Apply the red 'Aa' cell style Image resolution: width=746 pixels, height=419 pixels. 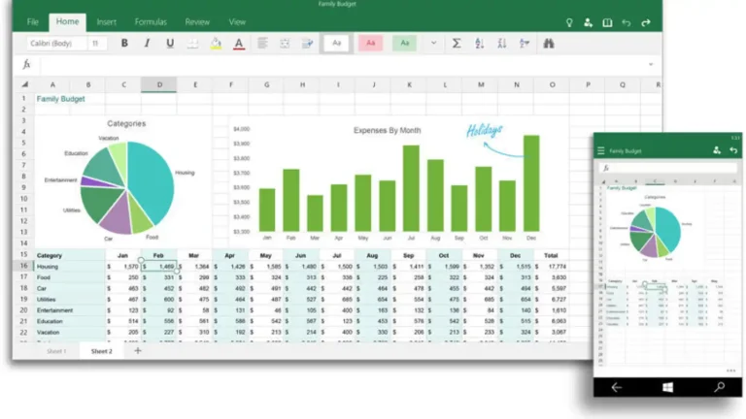371,44
